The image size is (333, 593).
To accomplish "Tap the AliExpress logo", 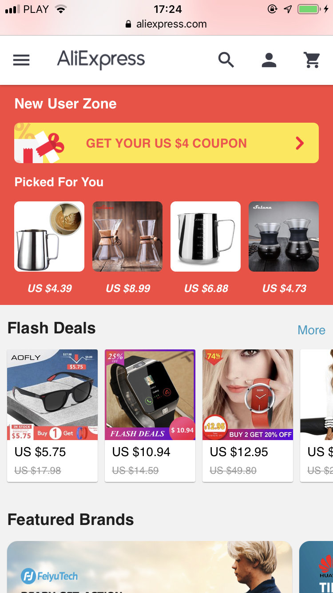I will tap(101, 59).
